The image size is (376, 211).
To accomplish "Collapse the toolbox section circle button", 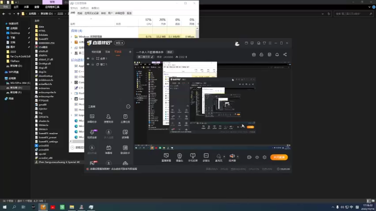I will (x=128, y=106).
